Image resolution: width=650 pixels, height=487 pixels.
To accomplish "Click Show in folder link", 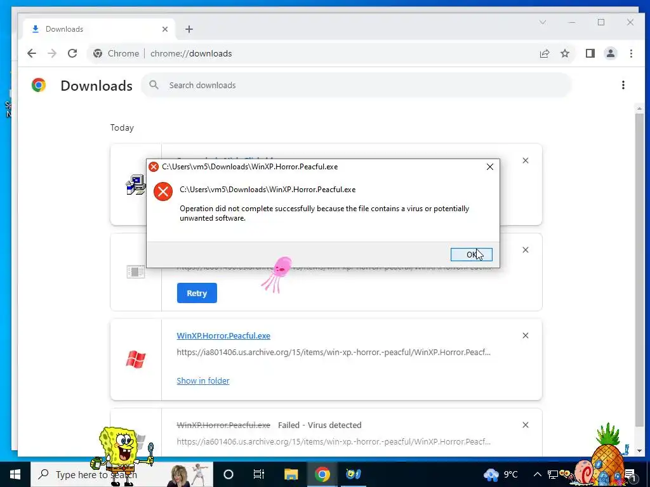I will pyautogui.click(x=202, y=380).
